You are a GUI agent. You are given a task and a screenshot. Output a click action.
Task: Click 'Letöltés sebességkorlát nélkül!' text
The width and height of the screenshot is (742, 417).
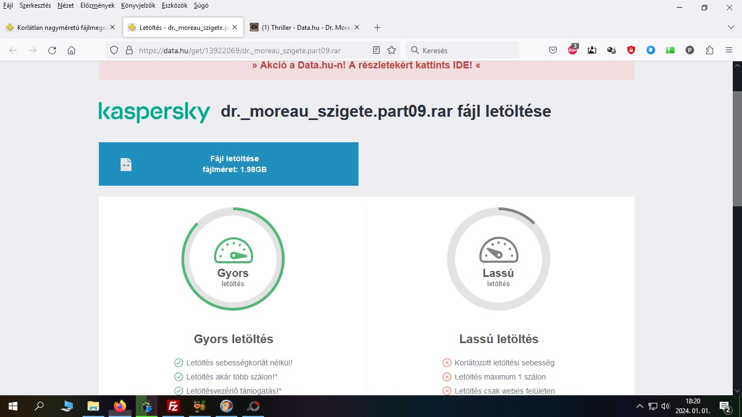[x=240, y=363]
